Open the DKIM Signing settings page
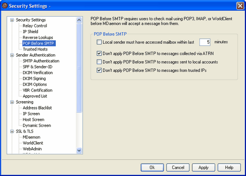246x176 pixels. point(34,79)
